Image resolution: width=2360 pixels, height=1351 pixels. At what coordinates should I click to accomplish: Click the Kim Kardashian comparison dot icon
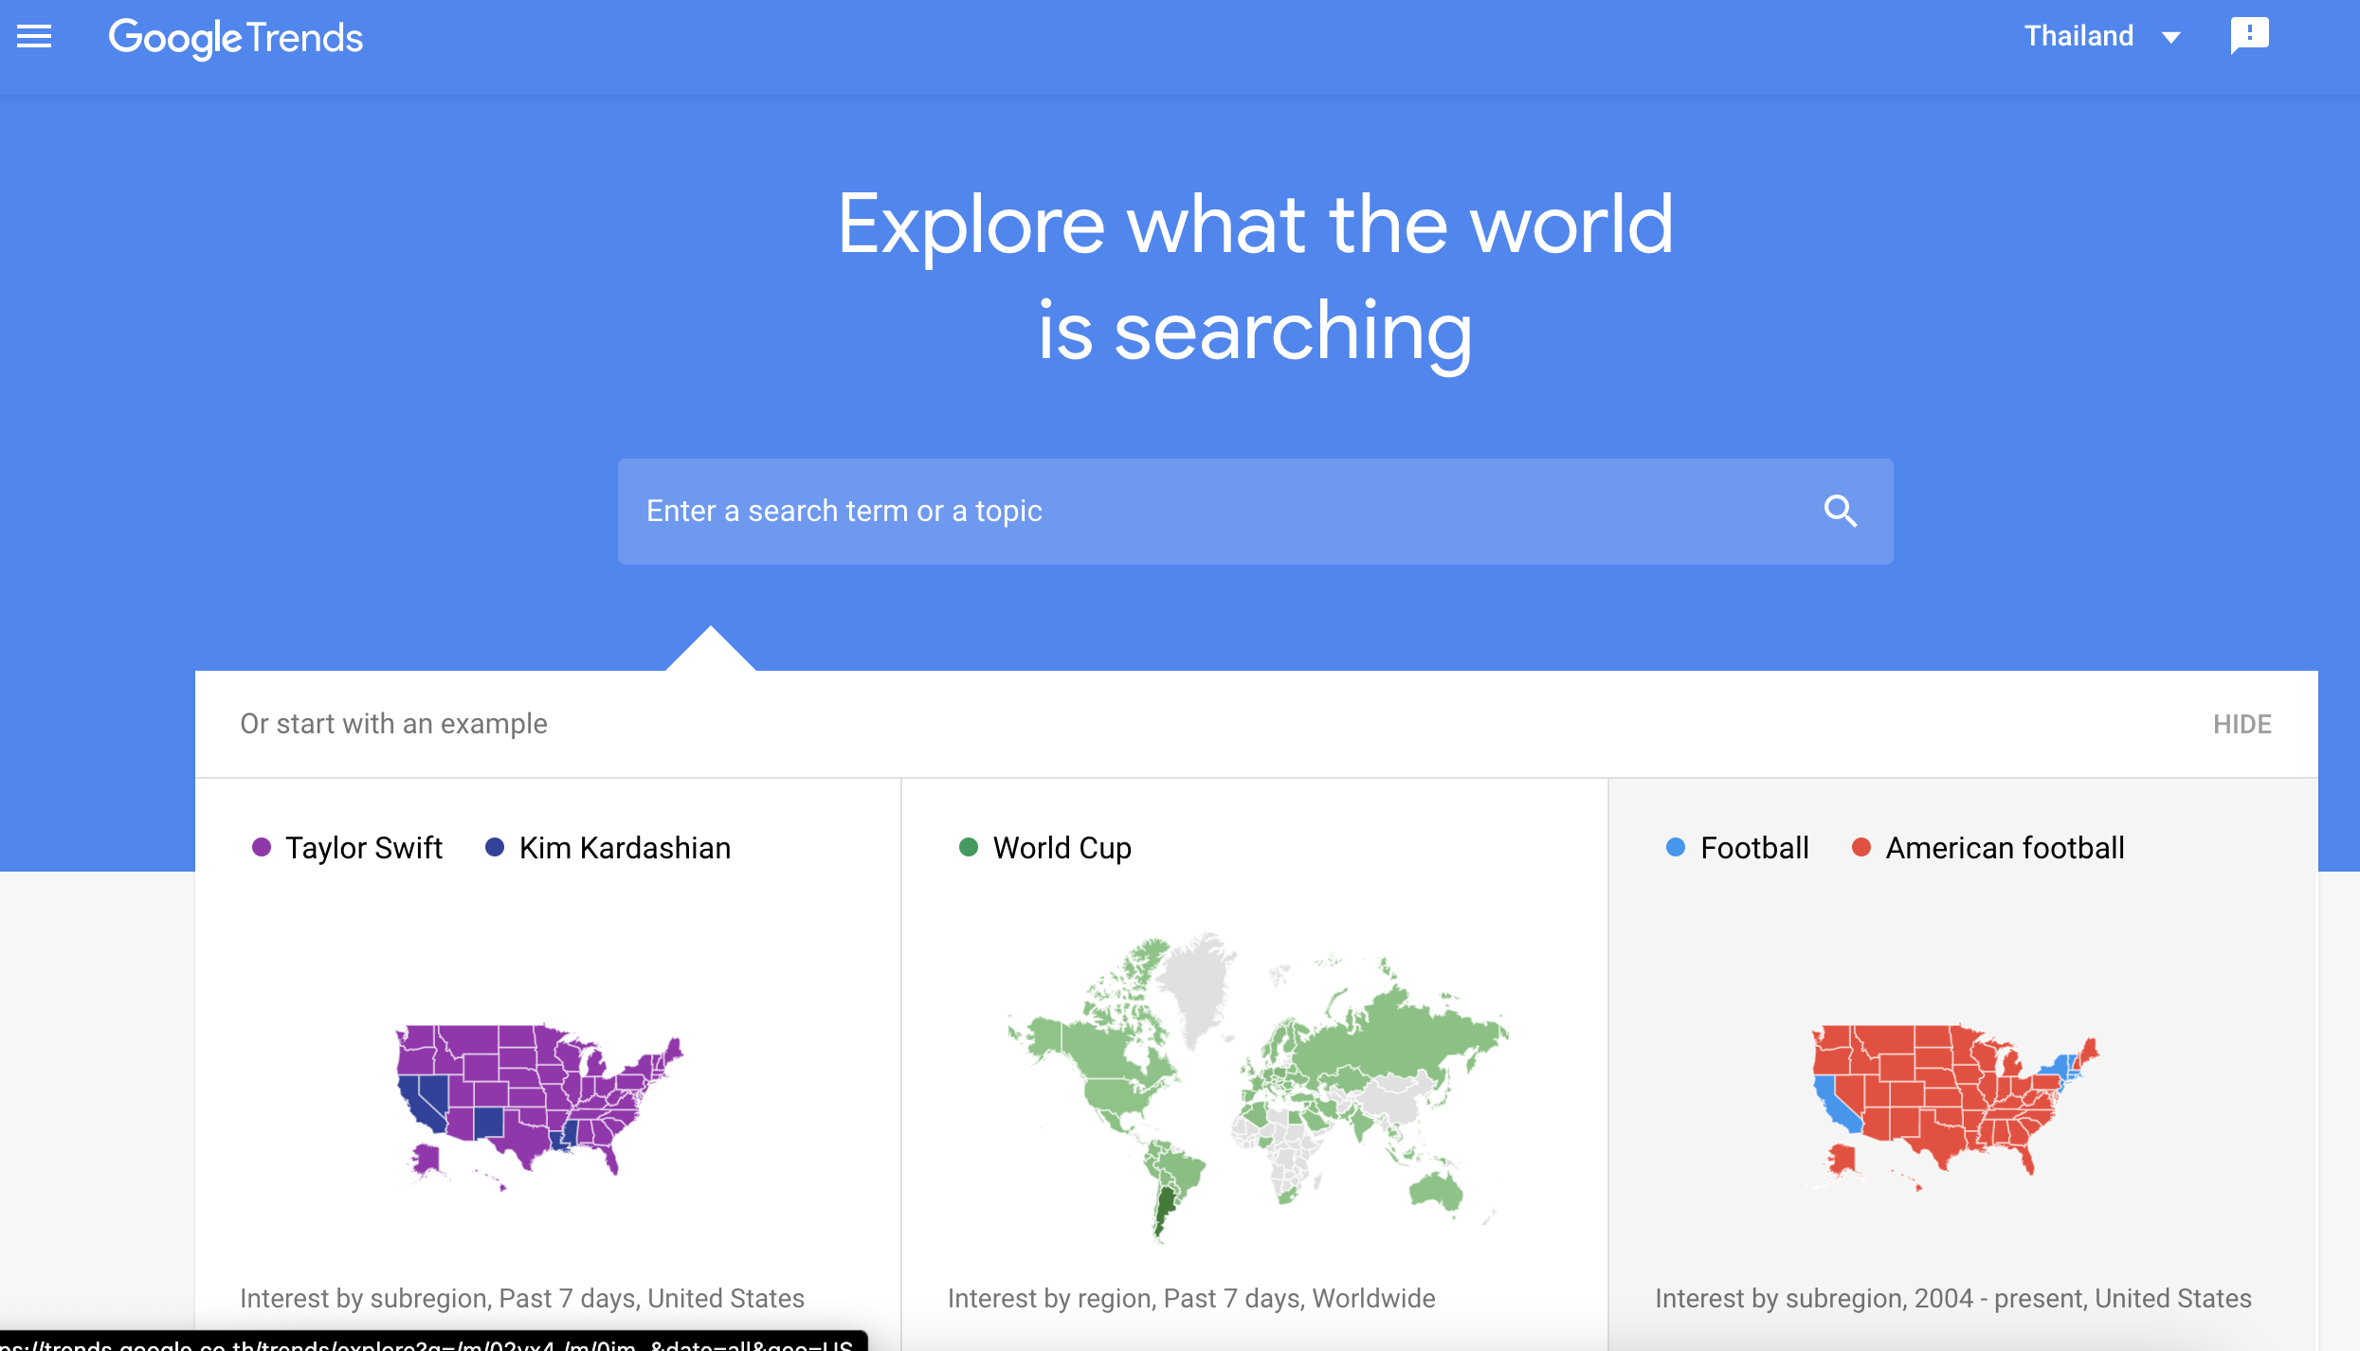click(x=496, y=846)
